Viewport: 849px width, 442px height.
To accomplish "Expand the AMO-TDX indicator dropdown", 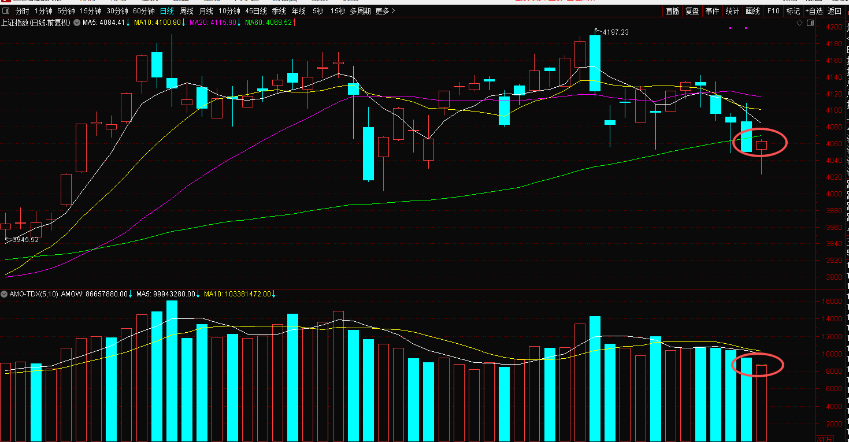I will pos(5,294).
